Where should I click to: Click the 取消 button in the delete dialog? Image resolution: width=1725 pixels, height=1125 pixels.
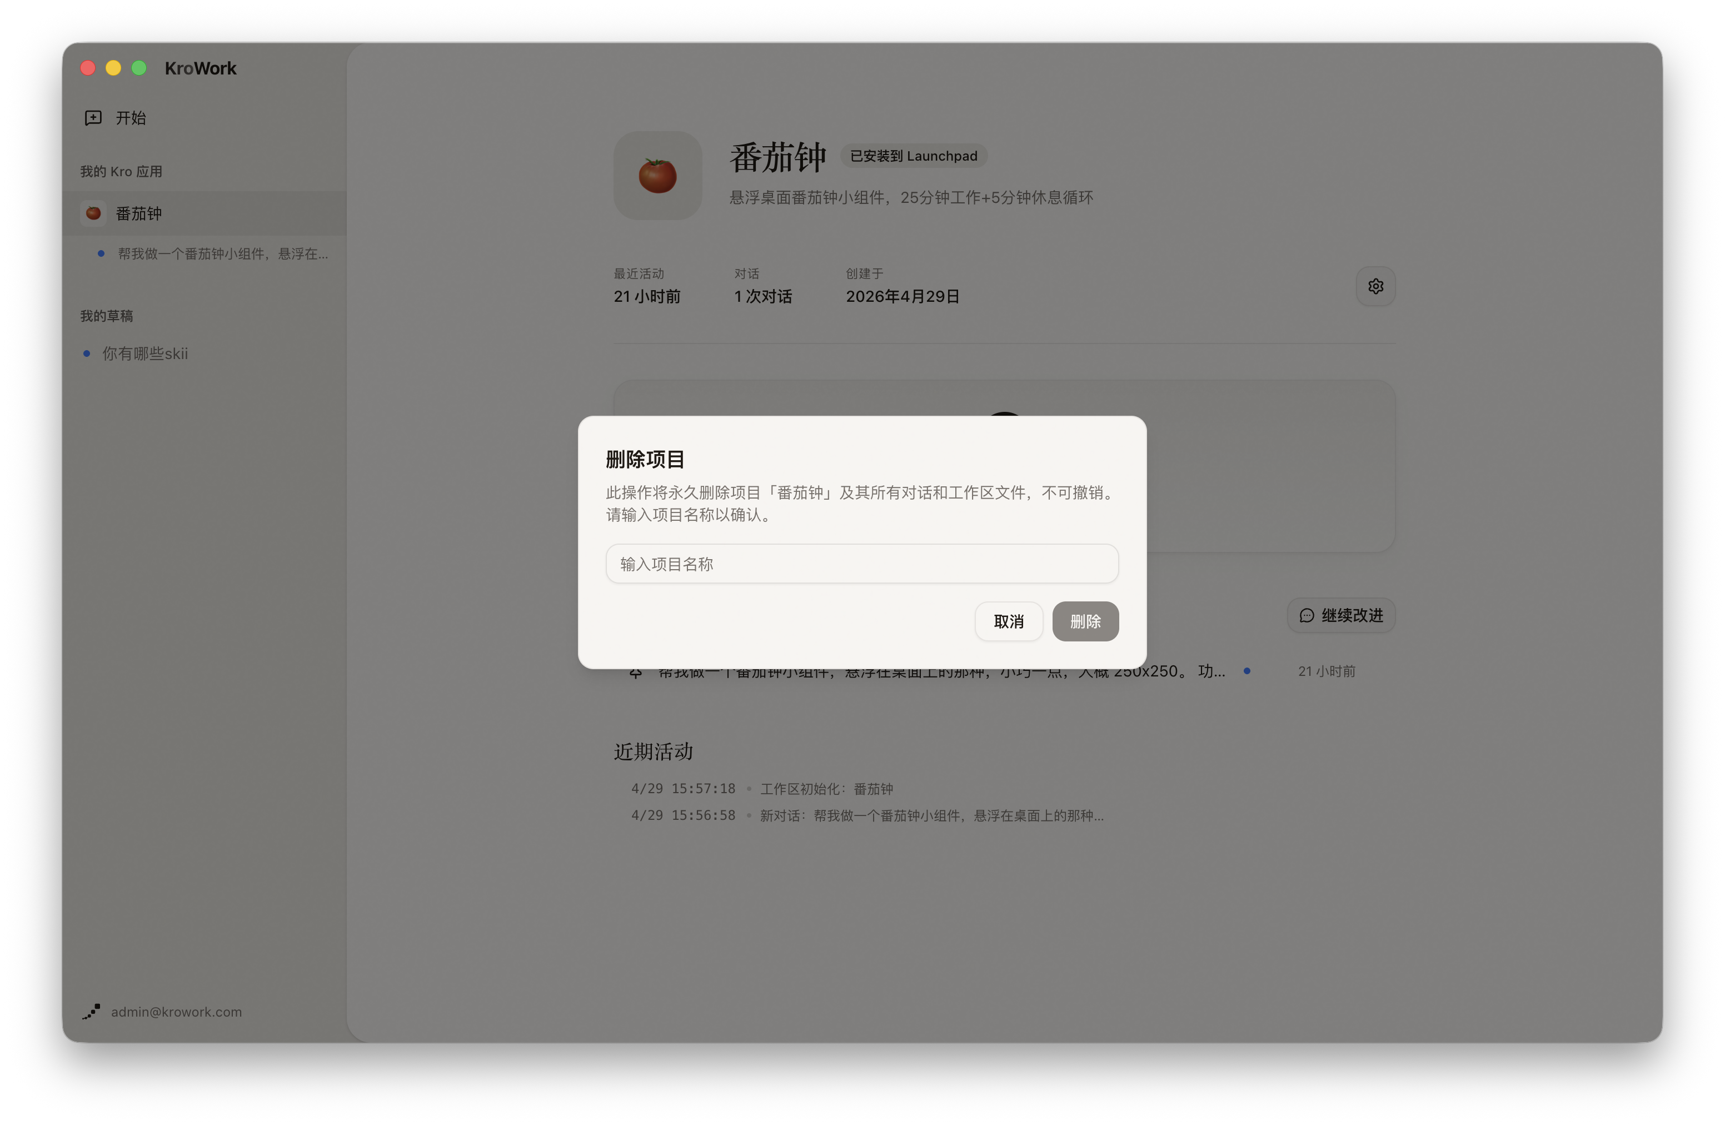[x=1008, y=621]
